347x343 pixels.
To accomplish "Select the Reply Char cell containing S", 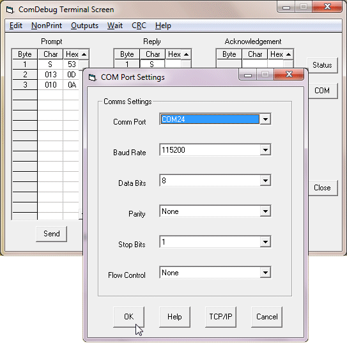I will (152, 64).
